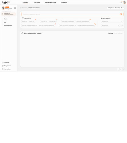Select Яма in the sidebar
This screenshot has width=127, height=143.
pos(5,22)
